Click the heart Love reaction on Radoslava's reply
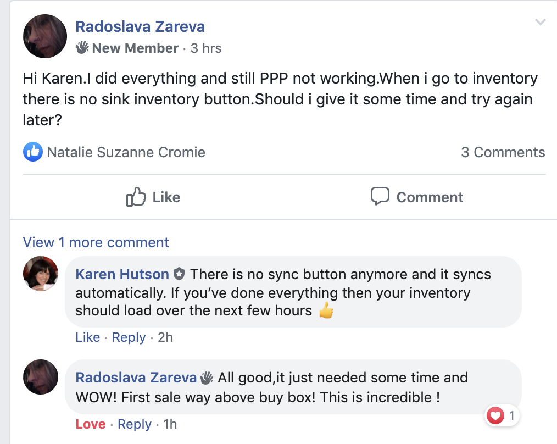Image resolution: width=557 pixels, height=444 pixels. pyautogui.click(x=496, y=416)
